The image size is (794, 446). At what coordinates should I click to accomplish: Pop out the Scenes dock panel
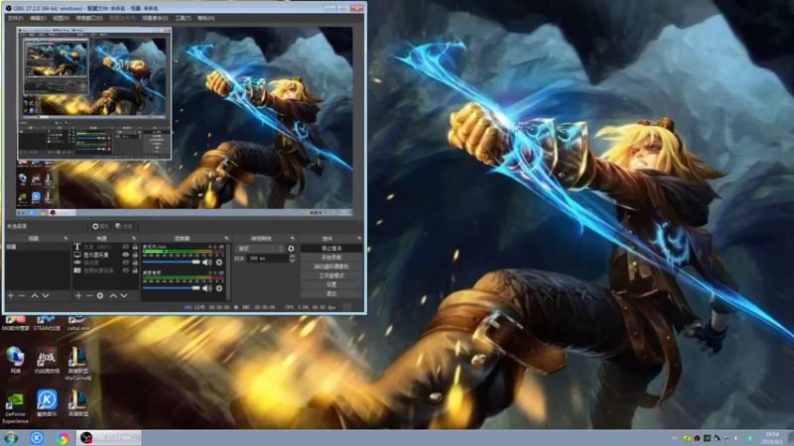point(66,238)
